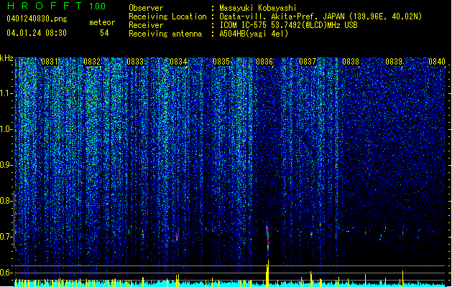The width and height of the screenshot is (452, 287).
Task: Click the date stamp 04.01.24 08:30
Action: pyautogui.click(x=37, y=33)
